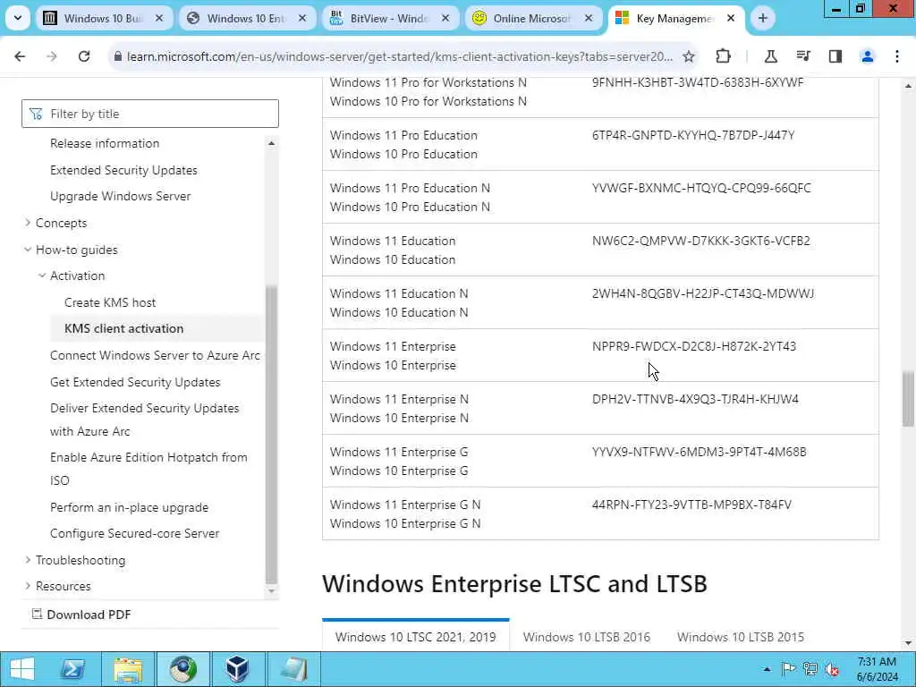Screen dimensions: 916x687
Task: Click the Download PDF button
Action: (x=81, y=614)
